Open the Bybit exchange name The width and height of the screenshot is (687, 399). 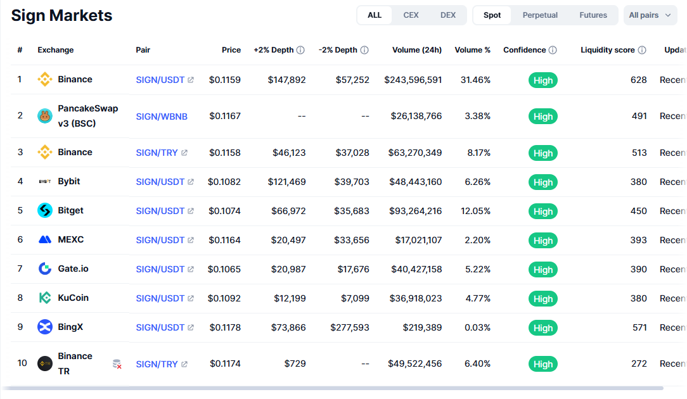point(69,181)
